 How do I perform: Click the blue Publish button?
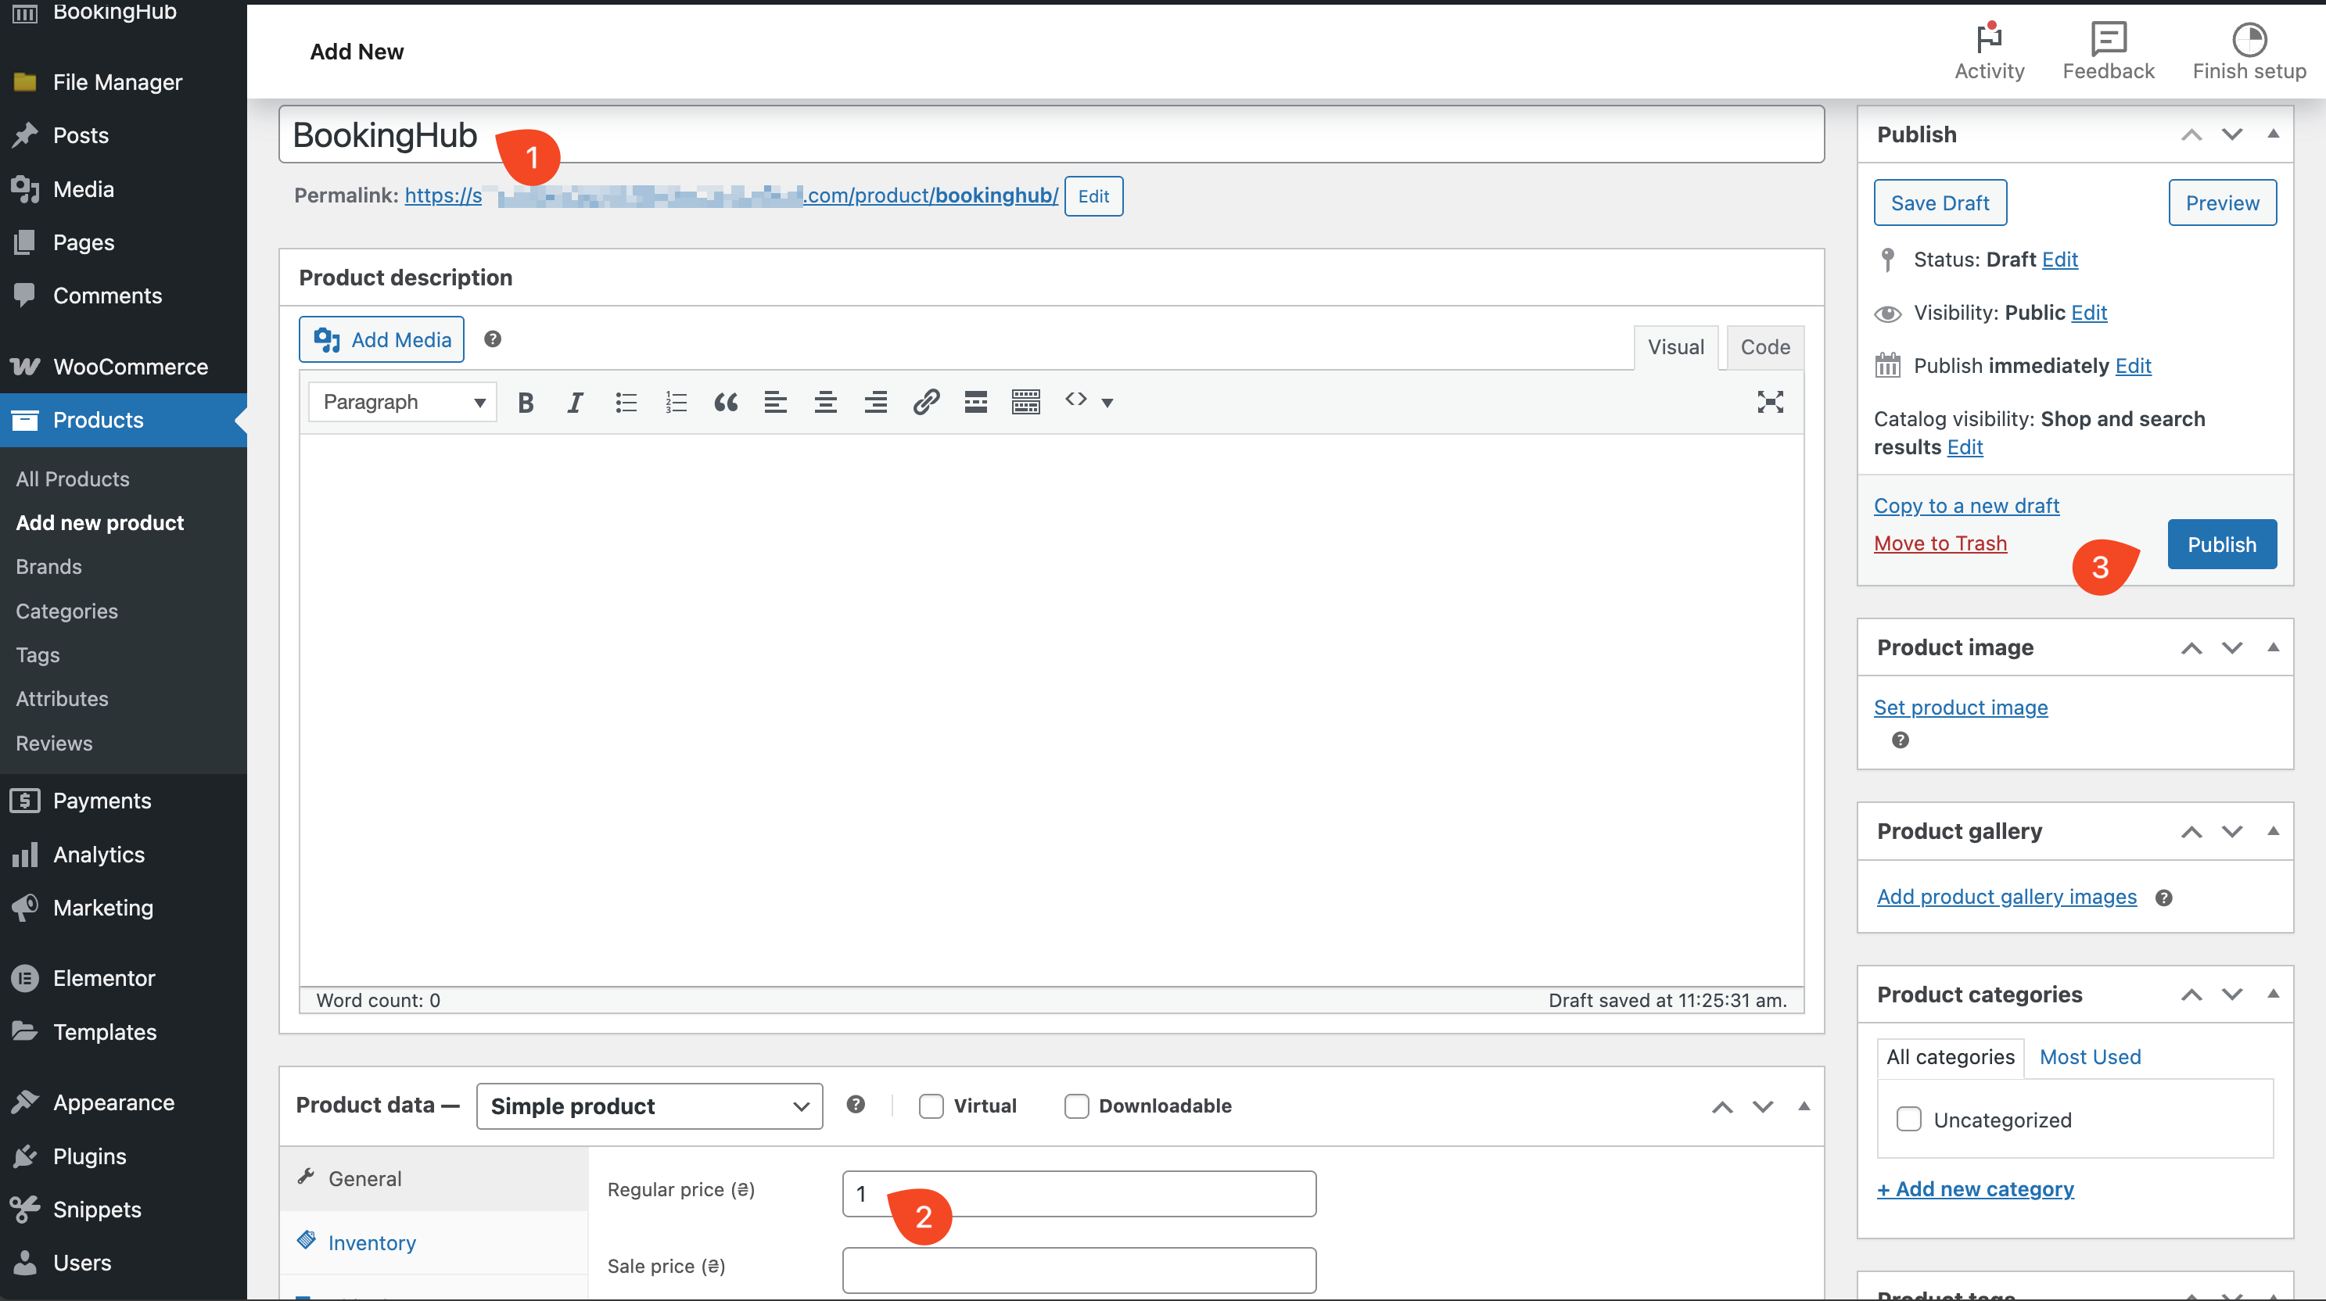pyautogui.click(x=2221, y=544)
